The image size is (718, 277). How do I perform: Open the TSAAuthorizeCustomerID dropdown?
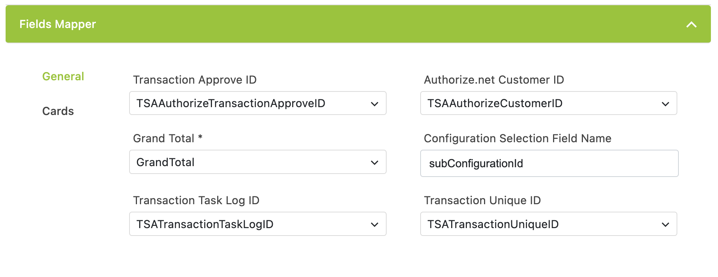(x=549, y=103)
